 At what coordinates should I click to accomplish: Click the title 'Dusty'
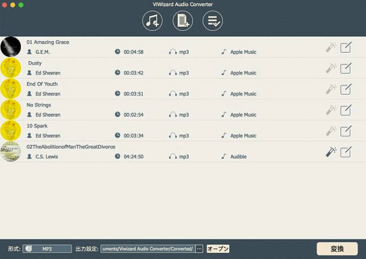click(35, 63)
